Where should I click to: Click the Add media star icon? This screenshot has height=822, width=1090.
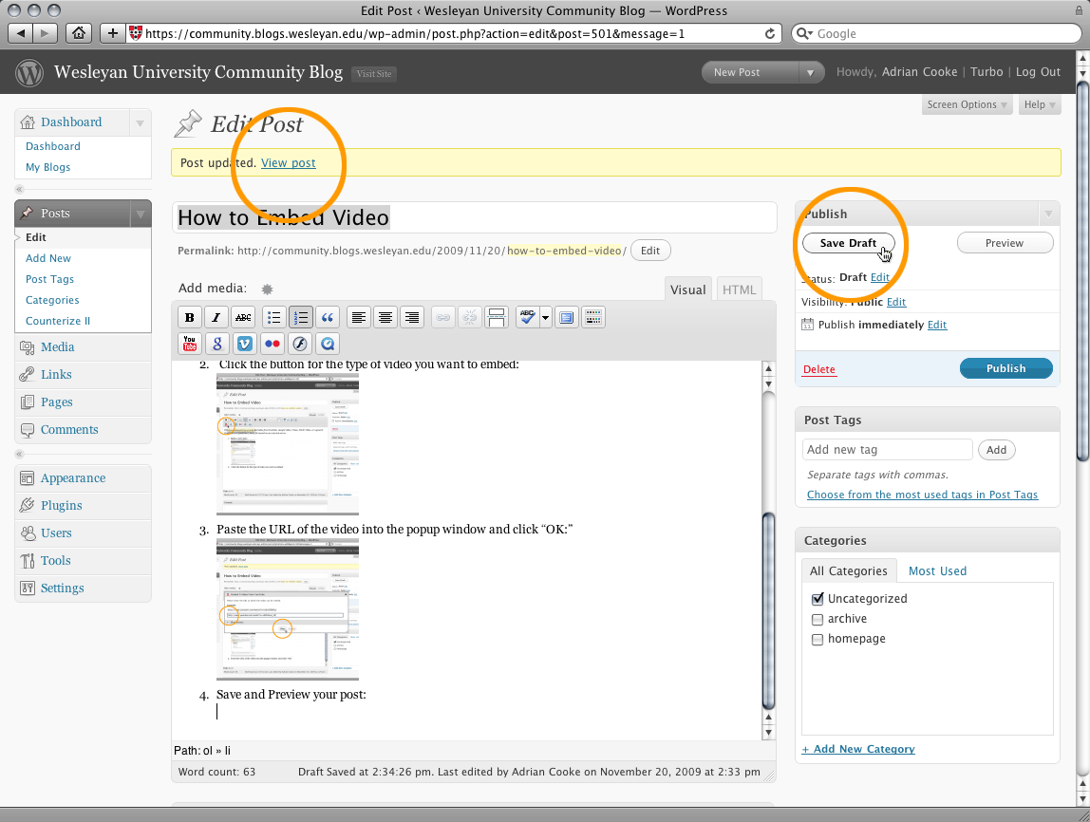(x=267, y=290)
